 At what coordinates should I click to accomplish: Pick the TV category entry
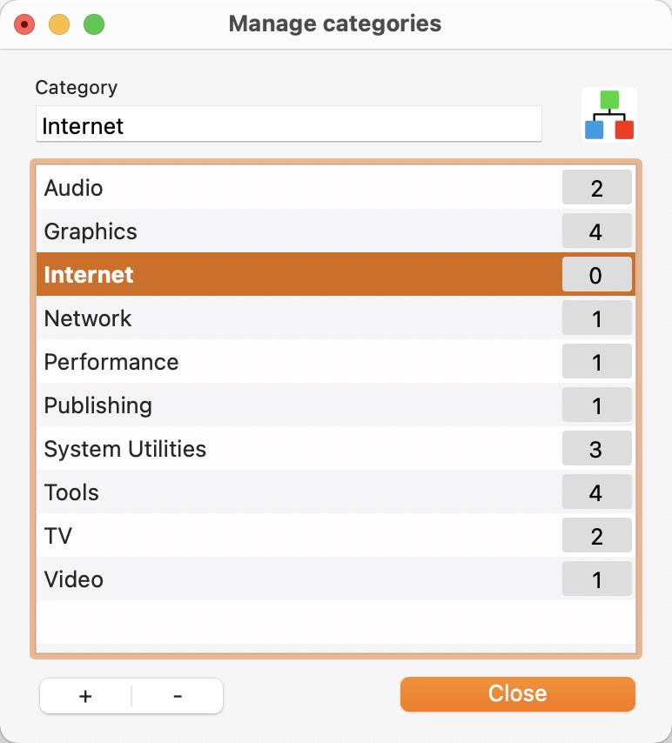pos(336,536)
